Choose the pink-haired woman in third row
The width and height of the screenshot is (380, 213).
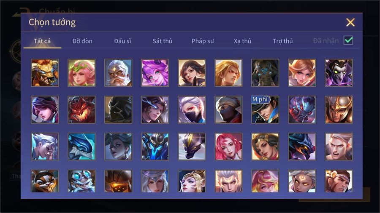pyautogui.click(x=228, y=146)
